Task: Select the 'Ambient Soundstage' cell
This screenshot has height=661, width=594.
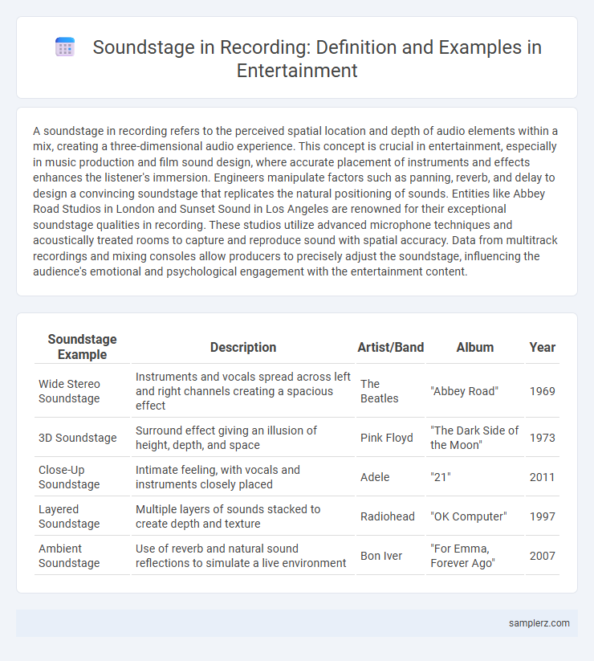Action: (82, 556)
